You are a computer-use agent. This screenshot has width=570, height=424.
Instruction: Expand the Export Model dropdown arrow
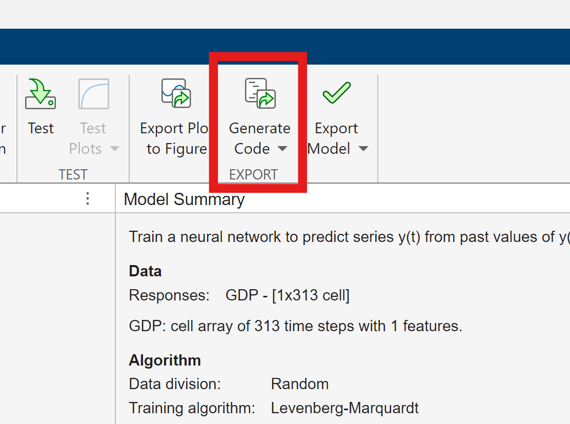[363, 149]
